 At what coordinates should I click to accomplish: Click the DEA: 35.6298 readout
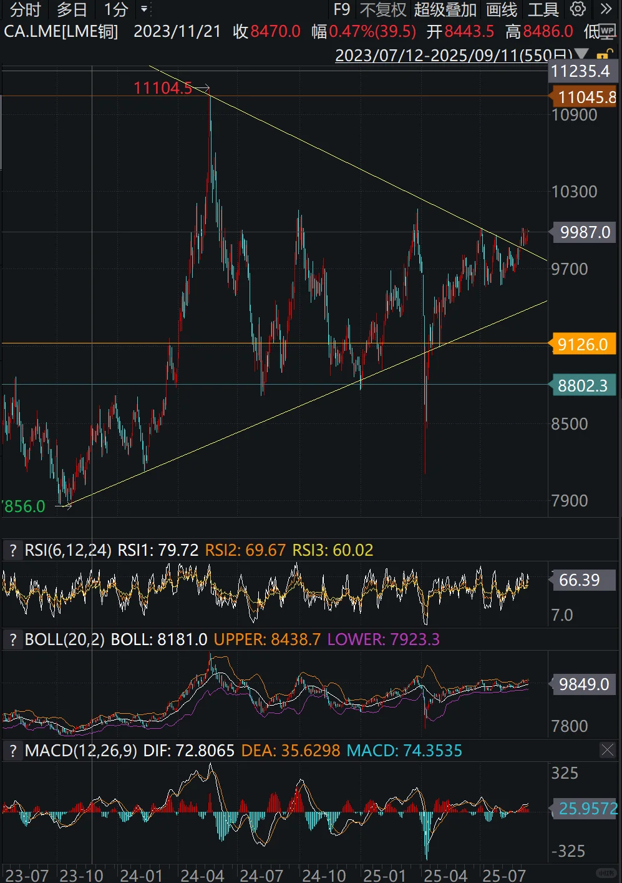[x=291, y=750]
